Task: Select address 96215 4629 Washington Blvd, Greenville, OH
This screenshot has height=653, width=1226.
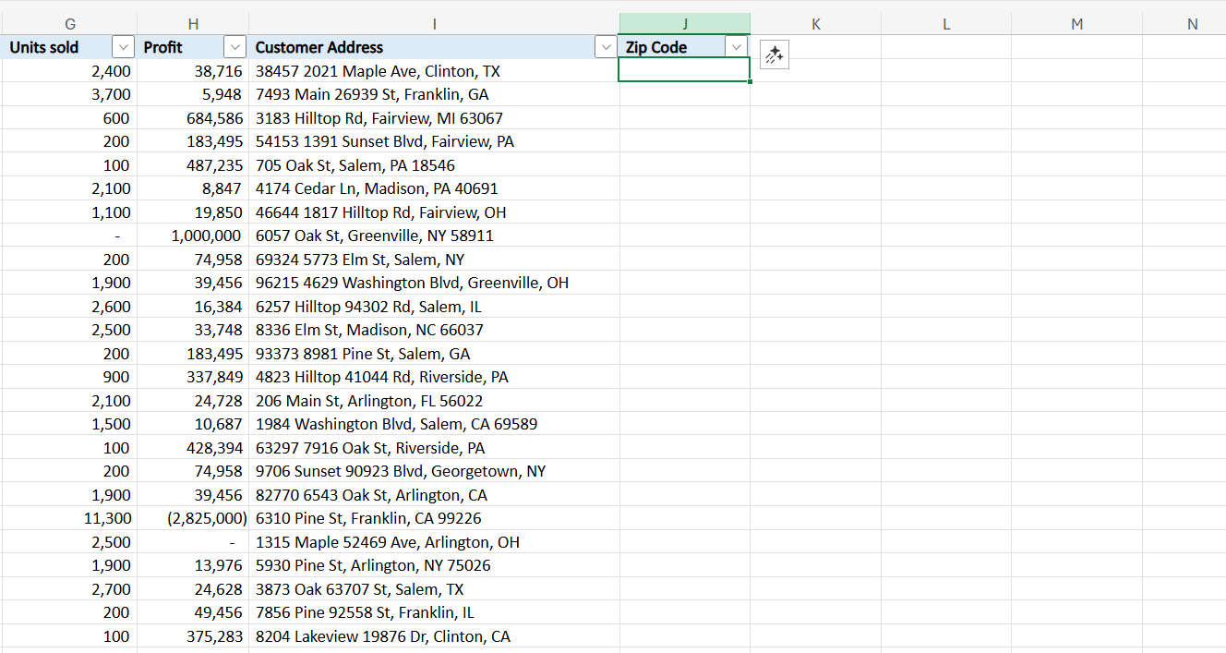Action: pos(434,283)
